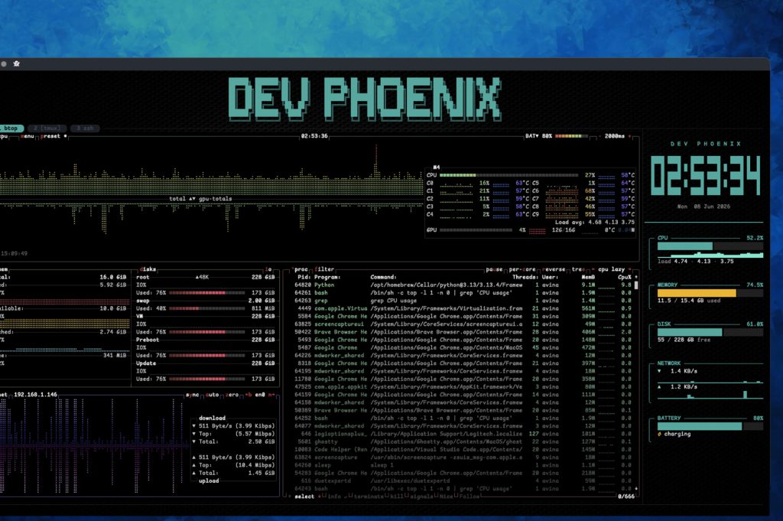Click the info button under the process list
The width and height of the screenshot is (783, 521).
pos(335,497)
